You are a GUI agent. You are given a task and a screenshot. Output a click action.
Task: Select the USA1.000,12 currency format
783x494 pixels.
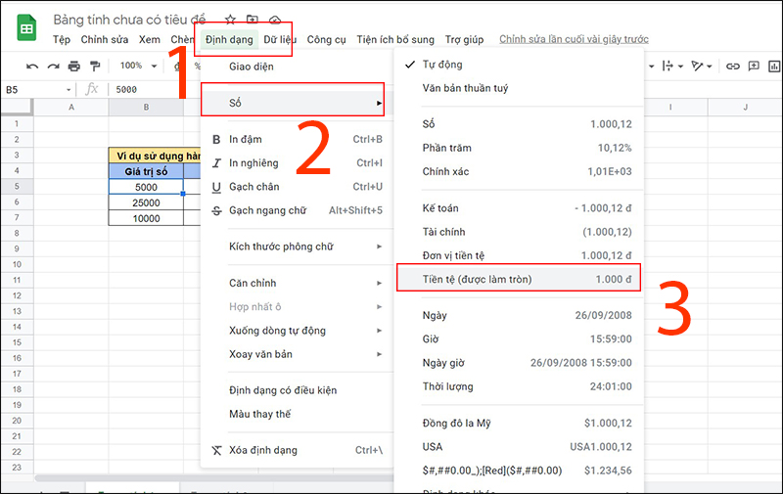(x=519, y=447)
